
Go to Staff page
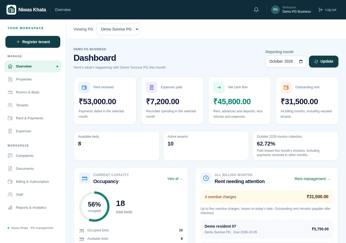click(33, 195)
